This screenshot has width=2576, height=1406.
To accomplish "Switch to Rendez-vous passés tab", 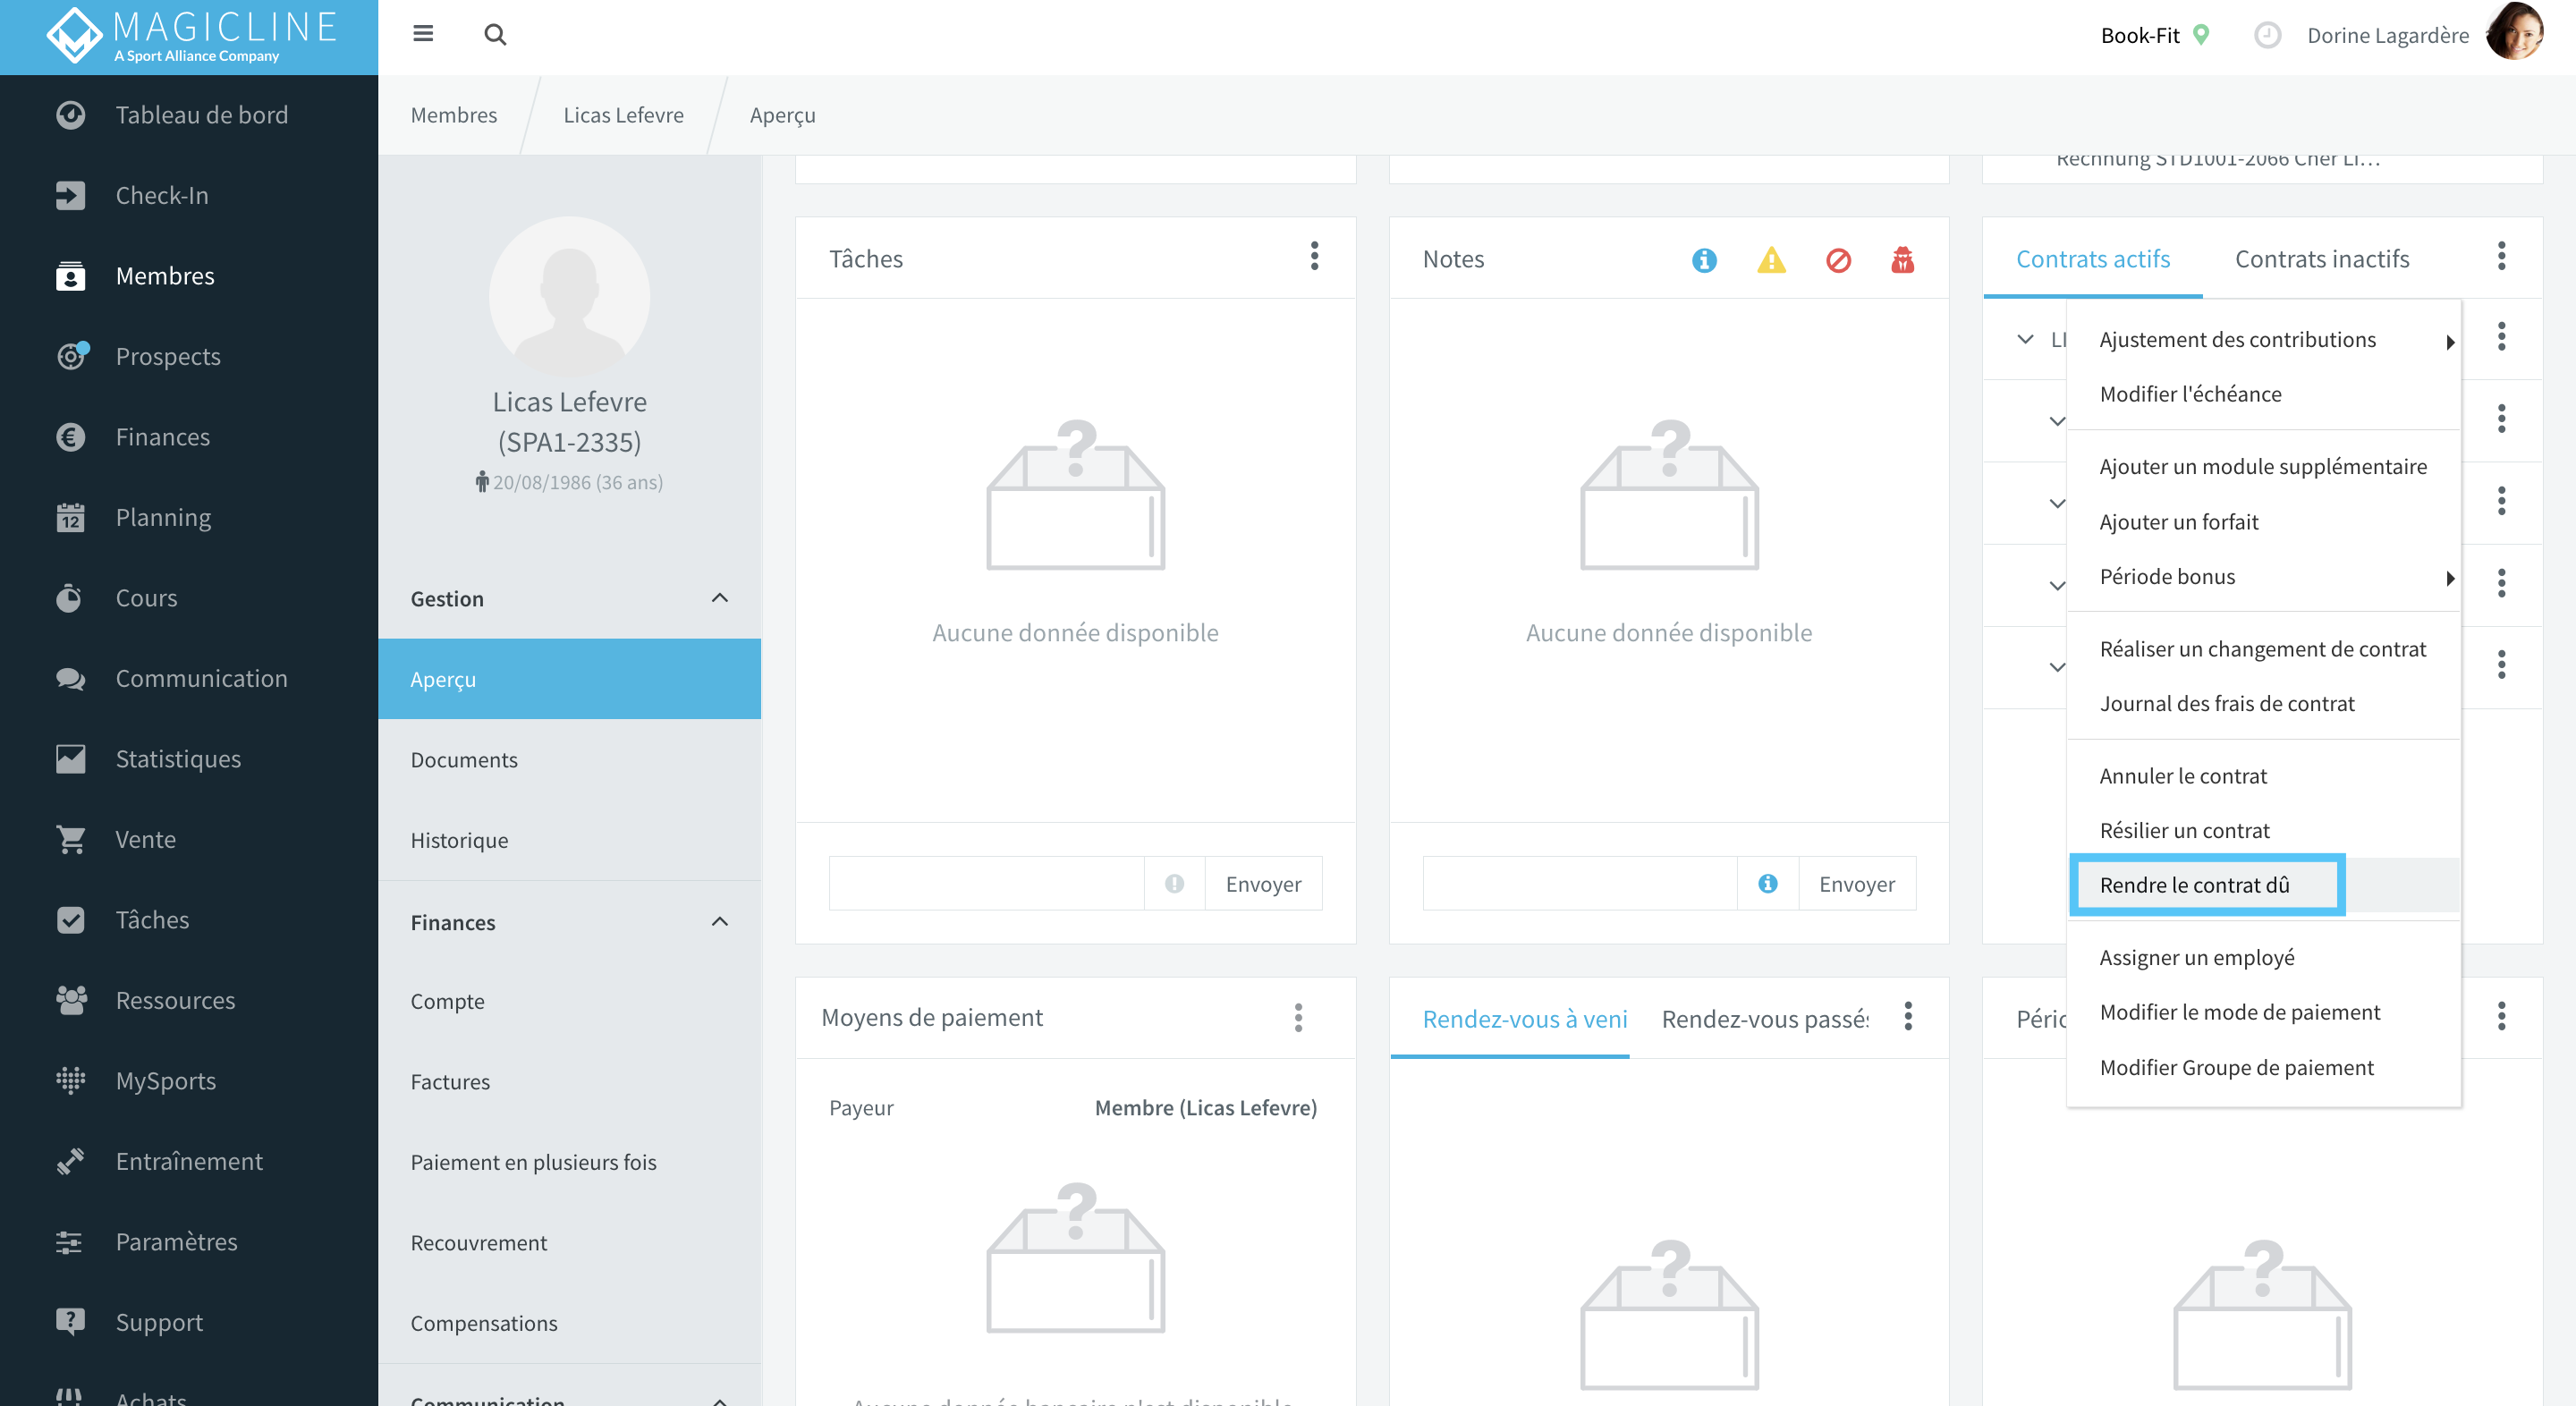I will click(x=1765, y=1019).
